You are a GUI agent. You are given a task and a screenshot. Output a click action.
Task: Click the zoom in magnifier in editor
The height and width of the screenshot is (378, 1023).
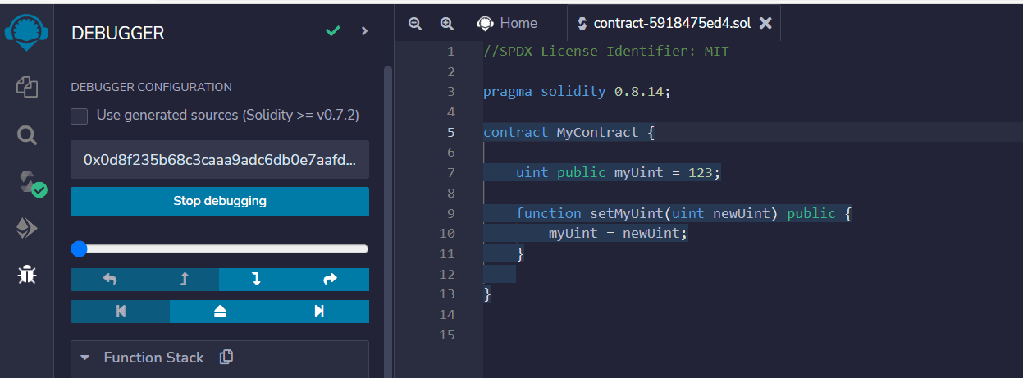(446, 24)
